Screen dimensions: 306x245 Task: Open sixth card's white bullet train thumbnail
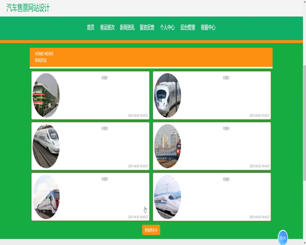coord(168,197)
